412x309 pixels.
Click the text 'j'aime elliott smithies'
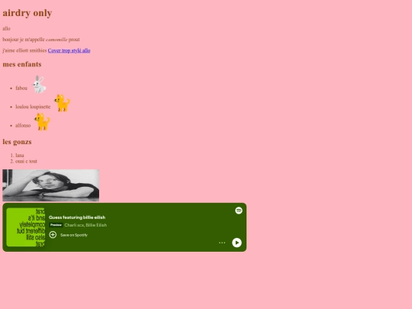[24, 50]
